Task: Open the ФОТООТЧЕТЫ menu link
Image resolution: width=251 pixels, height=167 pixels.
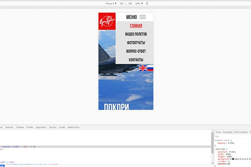Action: [136, 43]
